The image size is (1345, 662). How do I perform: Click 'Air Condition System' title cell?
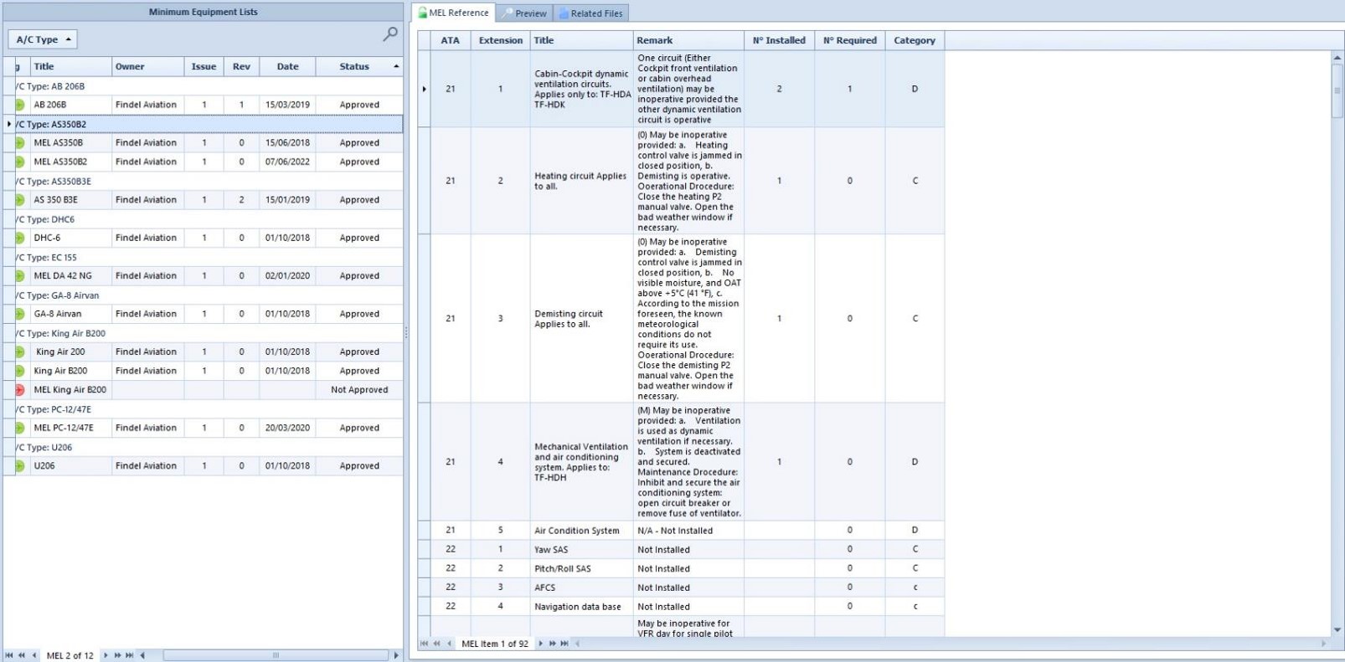(582, 531)
